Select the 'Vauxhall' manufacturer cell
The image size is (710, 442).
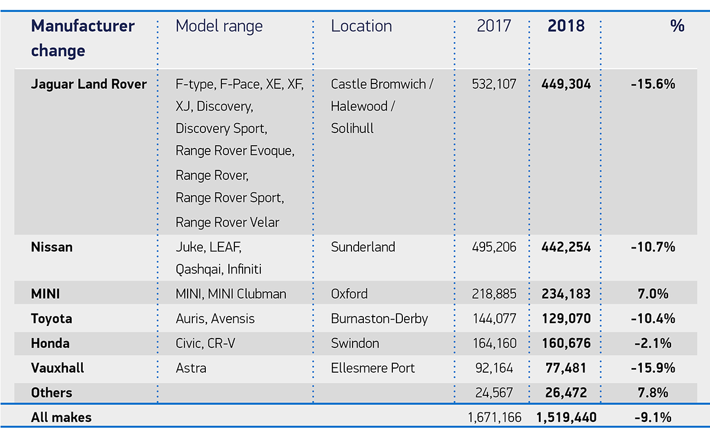pyautogui.click(x=57, y=368)
